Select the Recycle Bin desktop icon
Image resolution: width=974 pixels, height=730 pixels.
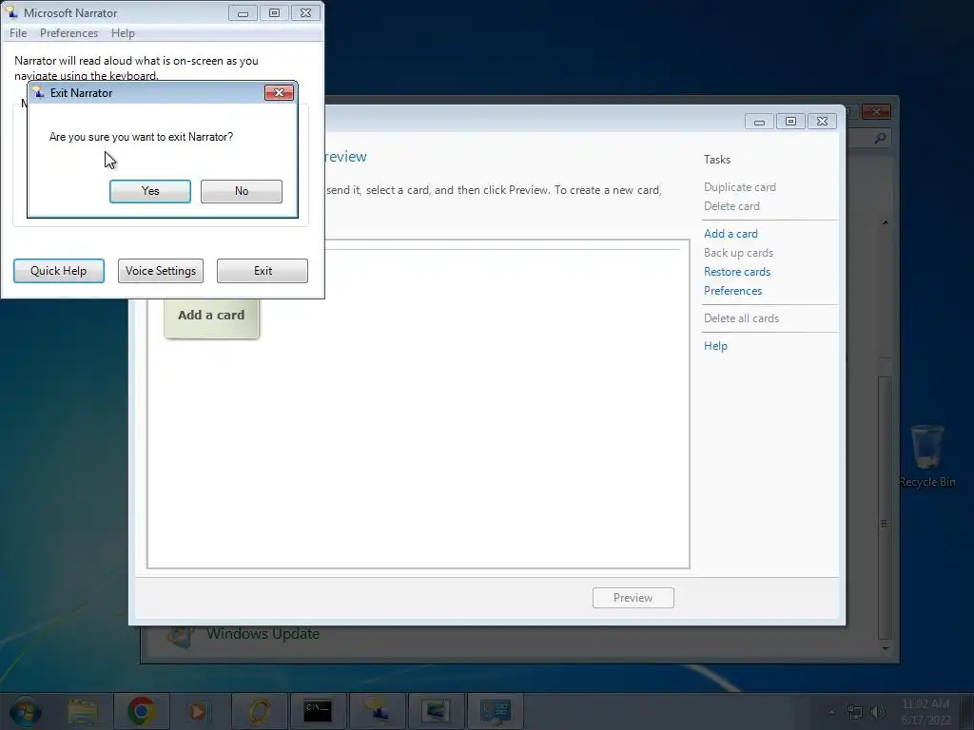tap(926, 455)
